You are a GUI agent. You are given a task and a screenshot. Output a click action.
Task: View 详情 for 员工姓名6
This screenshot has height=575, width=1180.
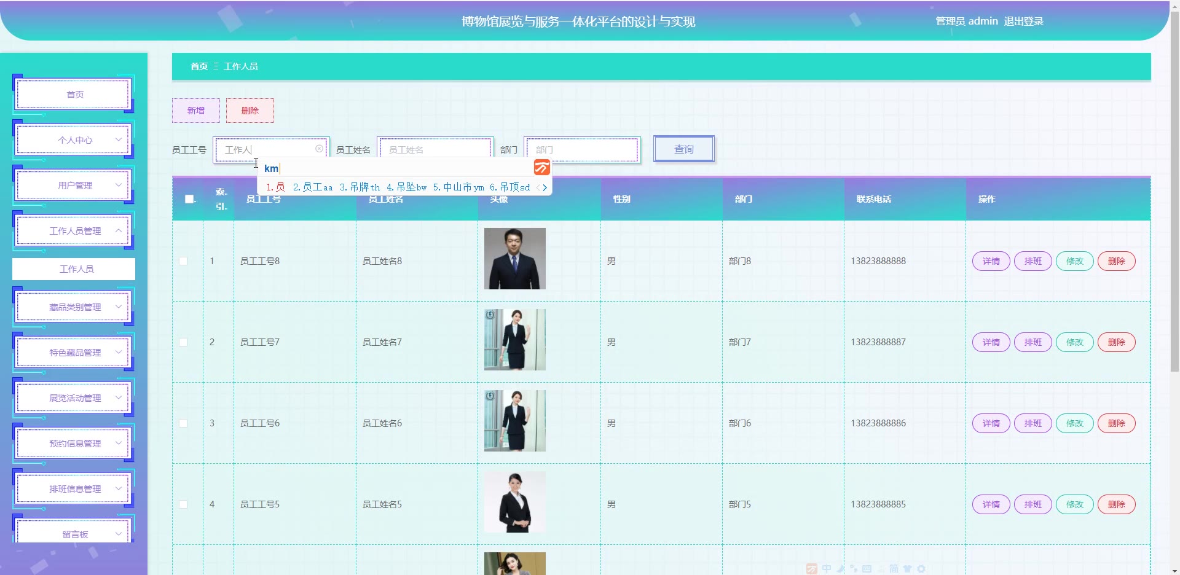click(991, 423)
